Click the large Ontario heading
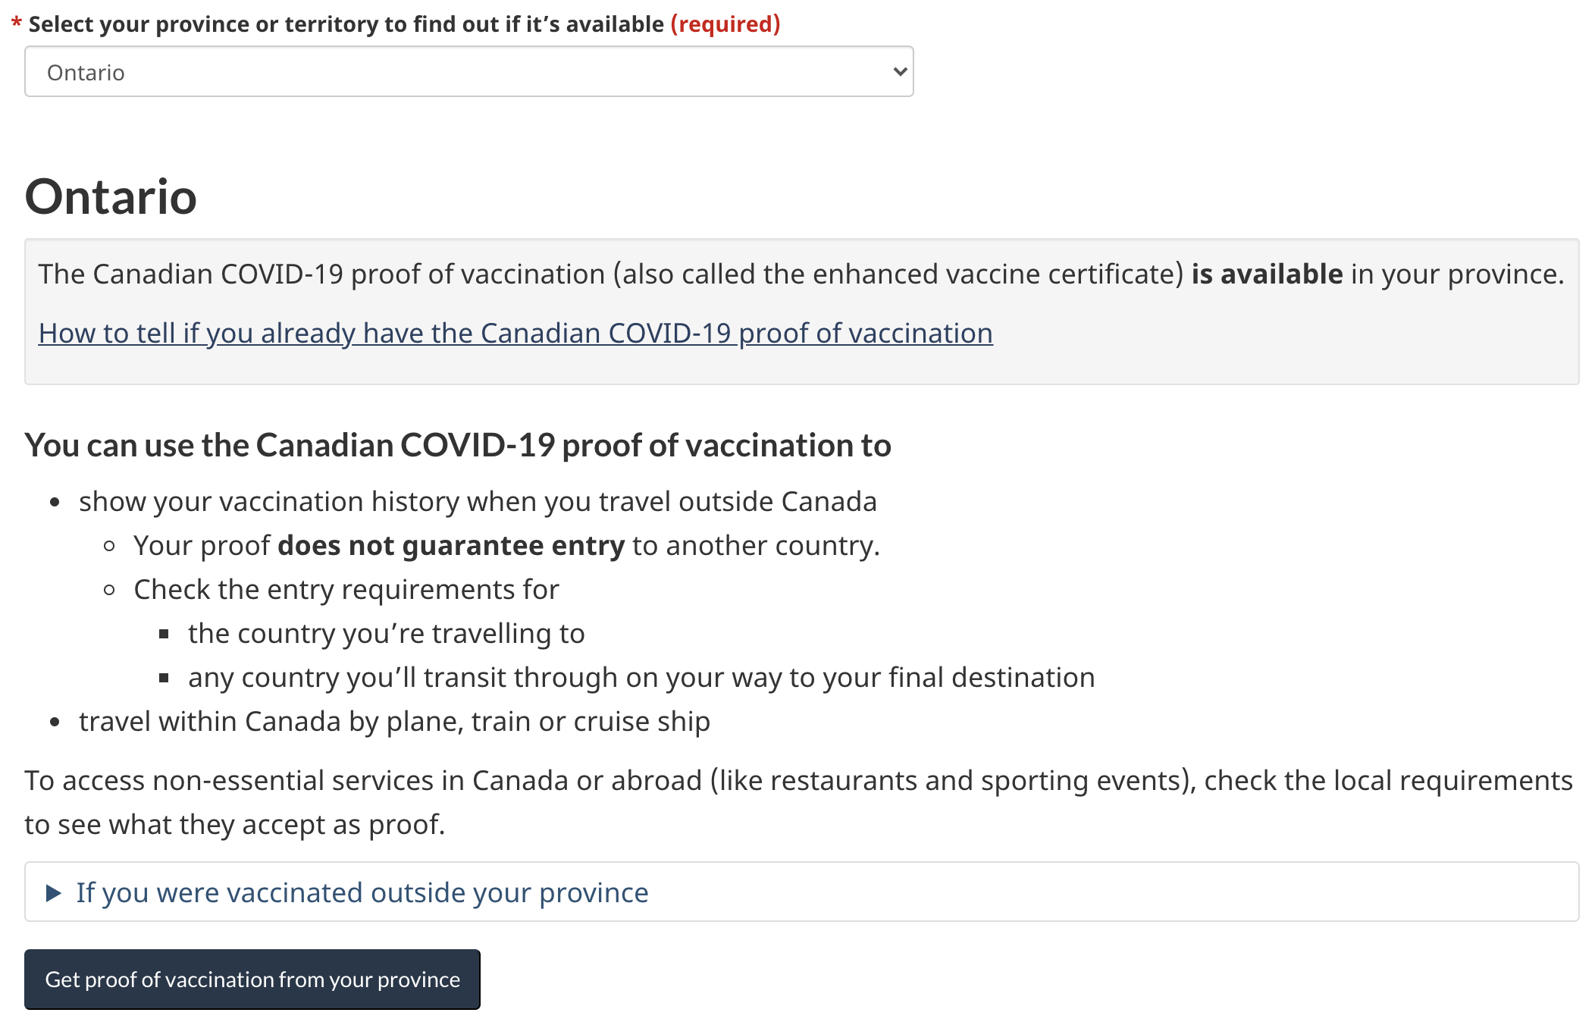The height and width of the screenshot is (1022, 1595). click(x=111, y=197)
